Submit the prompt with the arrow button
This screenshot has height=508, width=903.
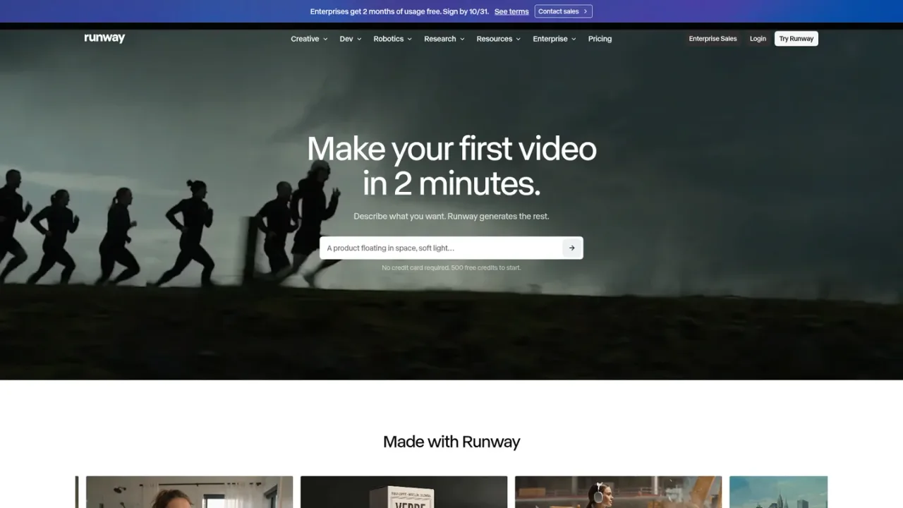click(x=571, y=248)
